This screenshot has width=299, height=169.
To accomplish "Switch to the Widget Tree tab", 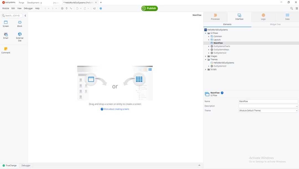I will (275, 24).
